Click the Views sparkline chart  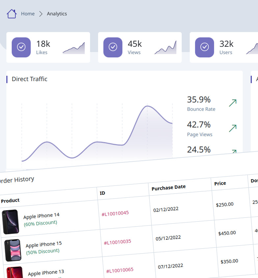(x=166, y=47)
